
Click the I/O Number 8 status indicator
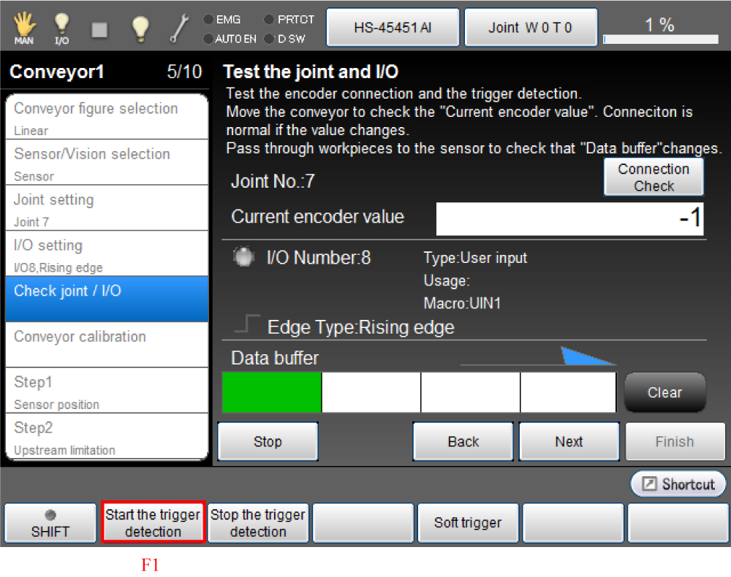pos(243,257)
